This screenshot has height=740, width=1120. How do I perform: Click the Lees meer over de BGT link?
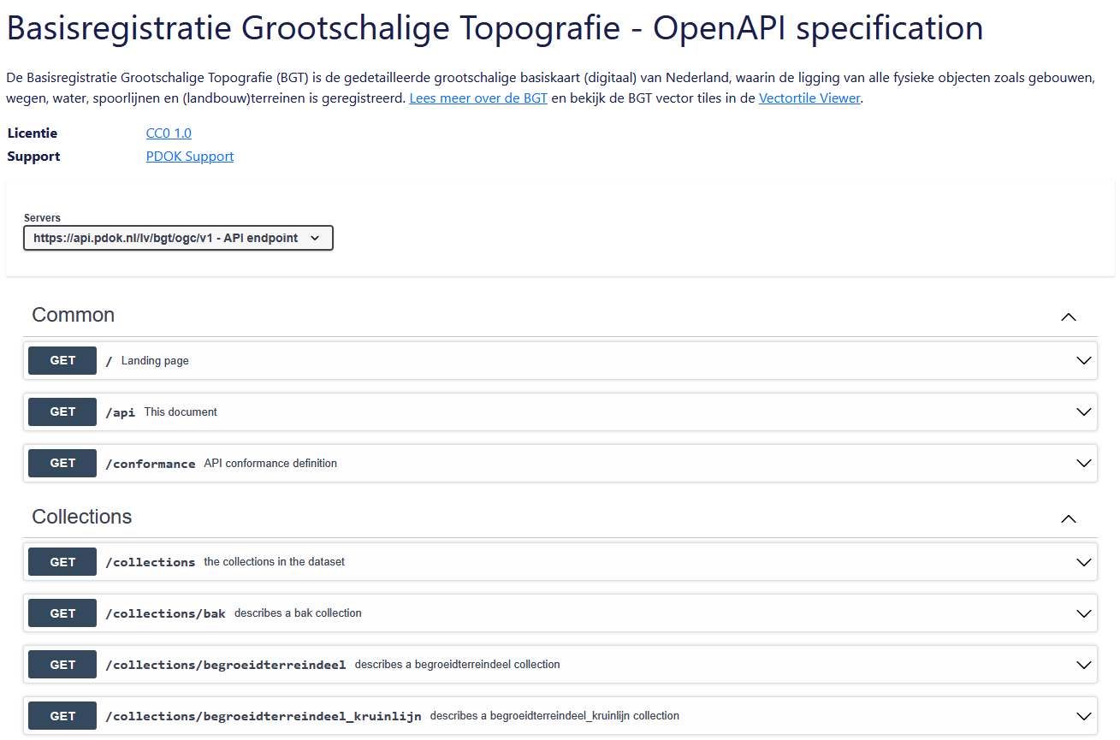point(478,98)
